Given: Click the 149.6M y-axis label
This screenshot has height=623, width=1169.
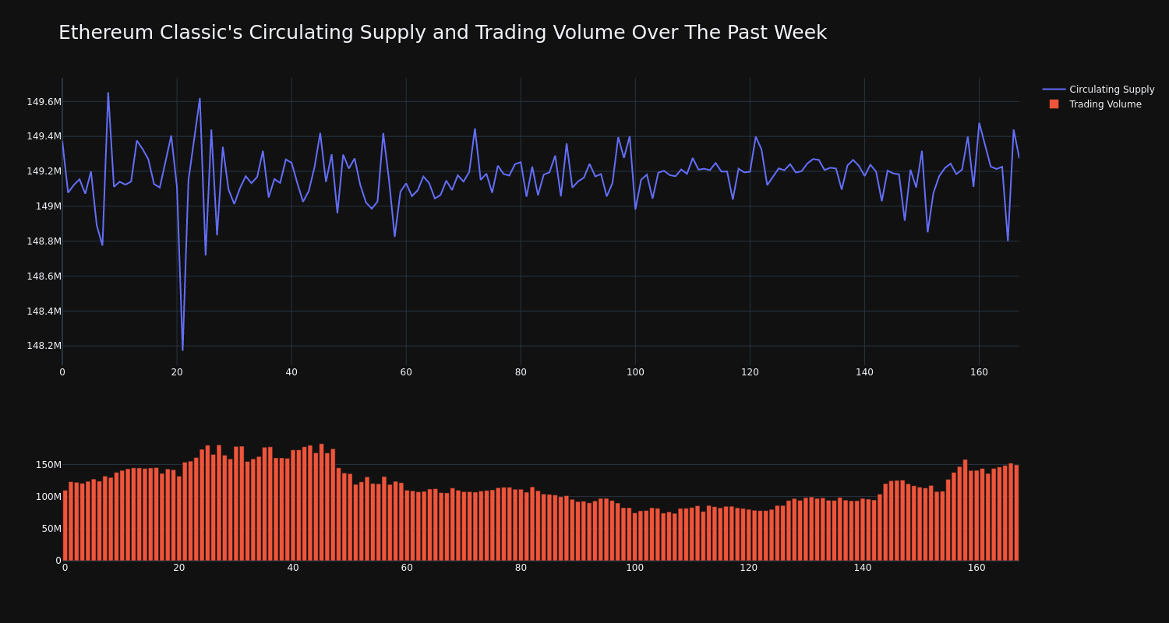Looking at the screenshot, I should tap(44, 102).
